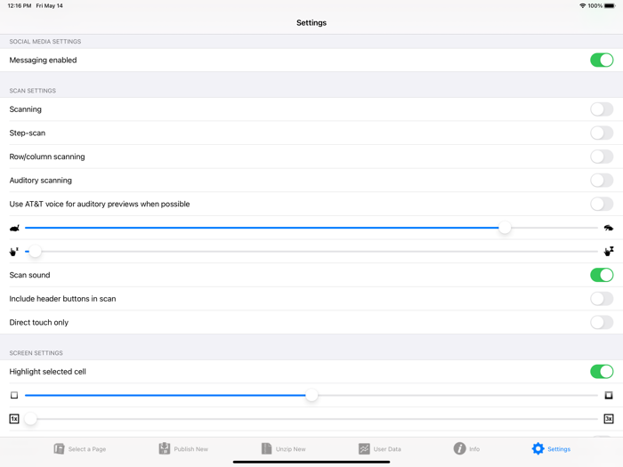Tap the Info circle icon
Viewport: 623px width, 467px height.
point(460,448)
